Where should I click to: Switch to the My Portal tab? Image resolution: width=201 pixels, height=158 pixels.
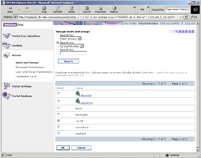click(x=130, y=23)
